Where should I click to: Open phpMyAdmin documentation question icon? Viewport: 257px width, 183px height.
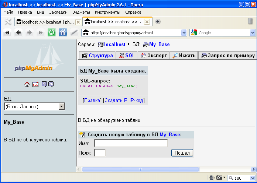pyautogui.click(x=44, y=84)
